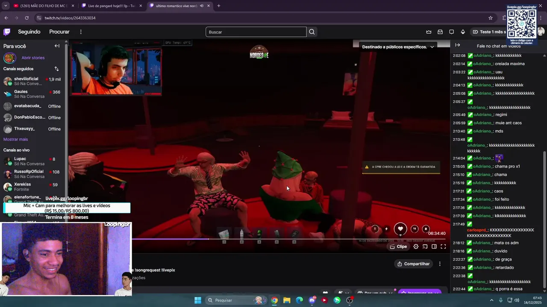Image resolution: width=547 pixels, height=307 pixels.
Task: Collapse the chat panel arrow
Action: coord(457,45)
